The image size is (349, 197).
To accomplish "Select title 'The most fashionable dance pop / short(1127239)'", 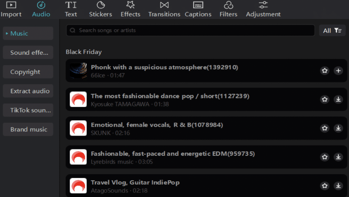I will point(170,96).
